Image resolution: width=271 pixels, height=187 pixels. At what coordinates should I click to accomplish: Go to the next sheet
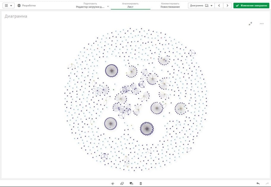click(228, 6)
